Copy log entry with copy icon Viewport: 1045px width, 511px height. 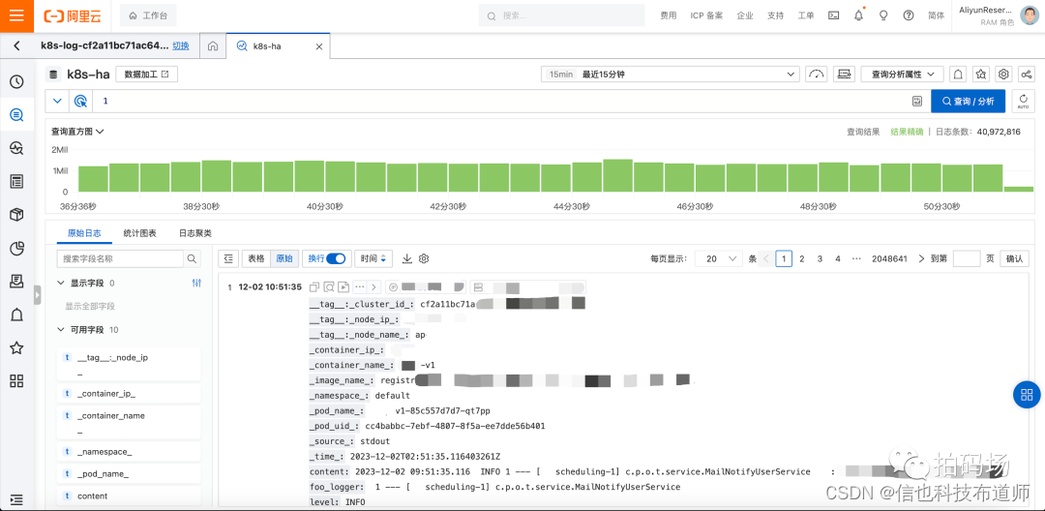point(315,287)
